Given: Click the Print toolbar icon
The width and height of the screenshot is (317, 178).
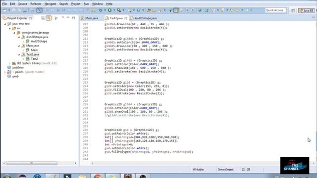Looking at the screenshot, I should pos(25,10).
